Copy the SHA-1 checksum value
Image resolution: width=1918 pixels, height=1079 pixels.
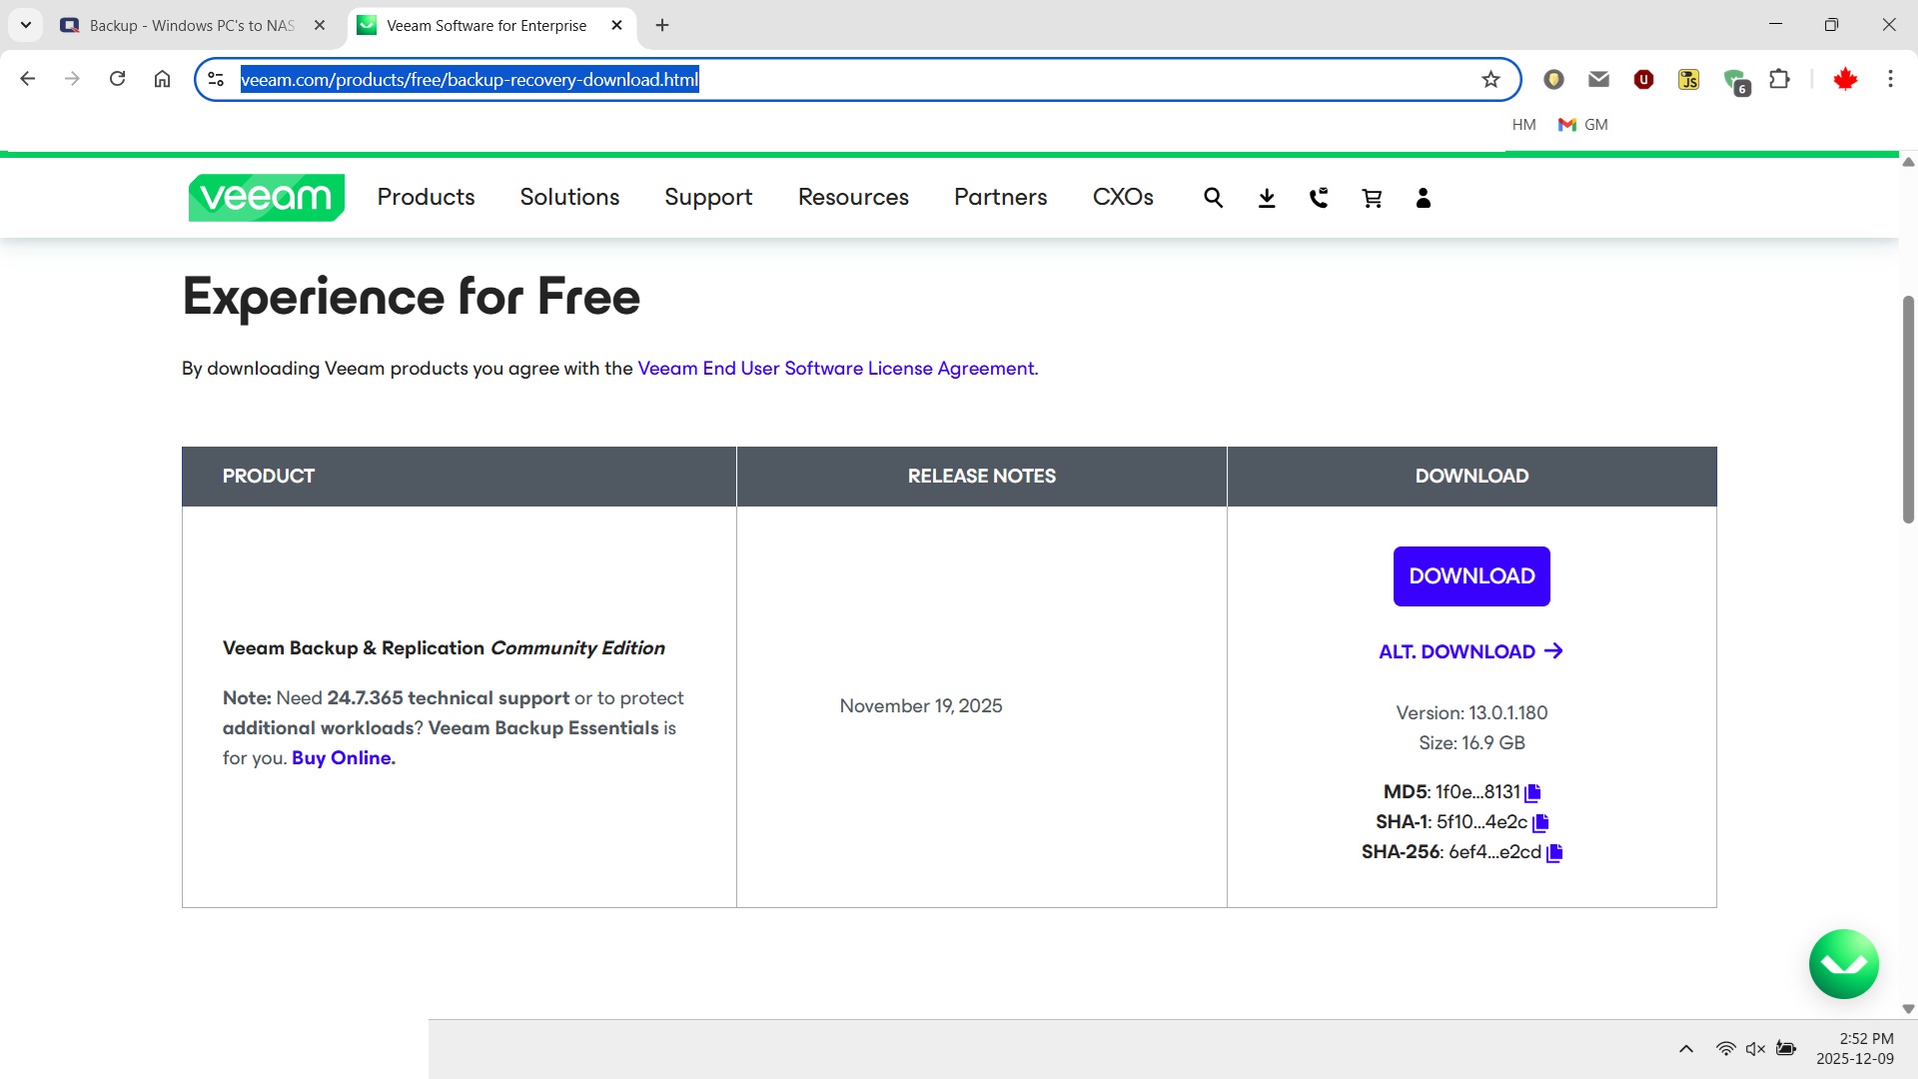coord(1540,822)
